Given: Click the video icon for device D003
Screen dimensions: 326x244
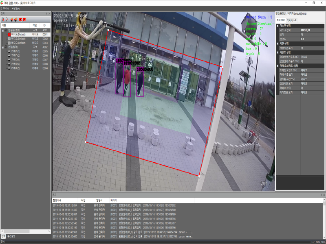Looking at the screenshot, I should click(9, 43).
